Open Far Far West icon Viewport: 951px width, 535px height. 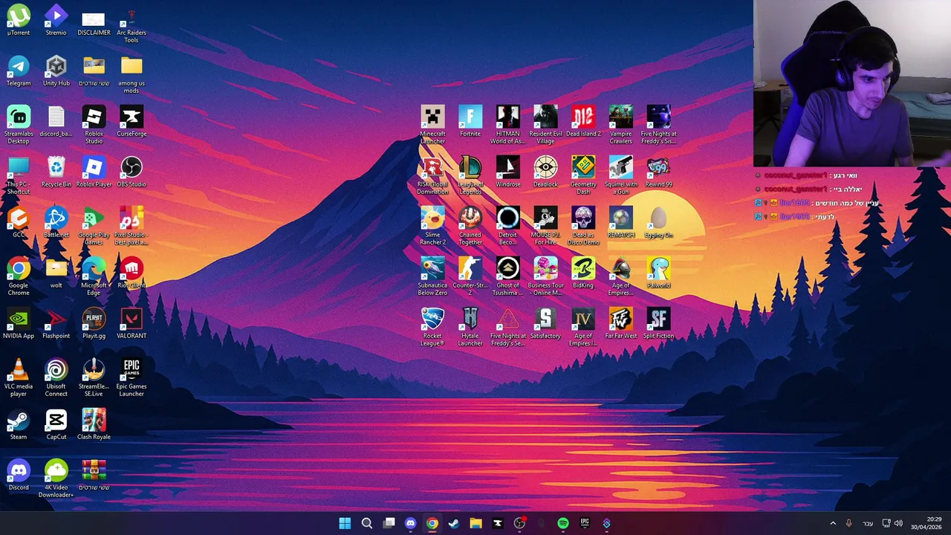coord(621,323)
